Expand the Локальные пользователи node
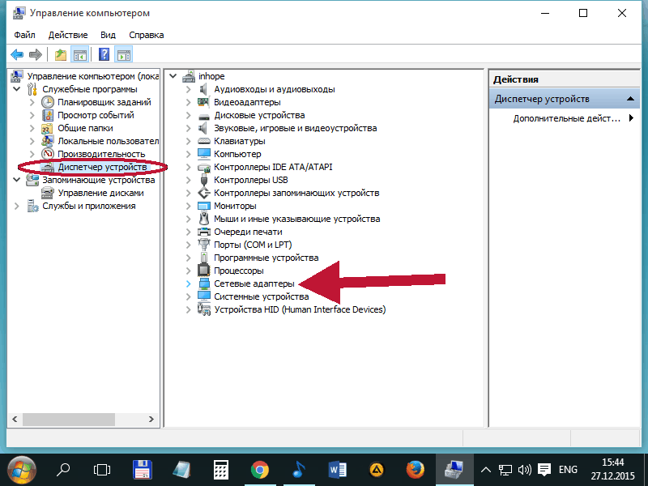Viewport: 648px width, 486px height. click(32, 141)
